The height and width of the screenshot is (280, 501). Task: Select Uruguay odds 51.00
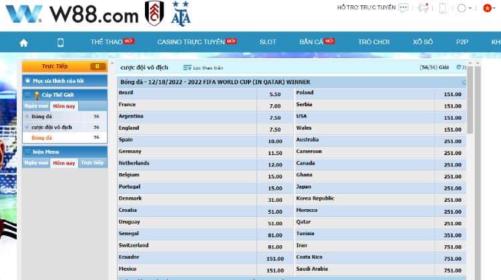point(275,223)
